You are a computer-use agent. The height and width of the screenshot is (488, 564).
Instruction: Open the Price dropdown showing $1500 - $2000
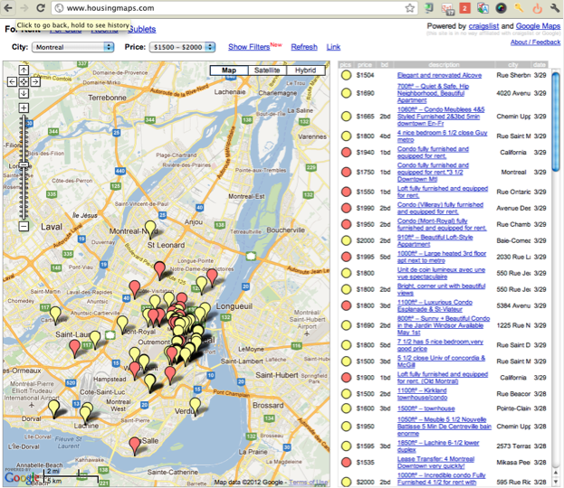(182, 47)
